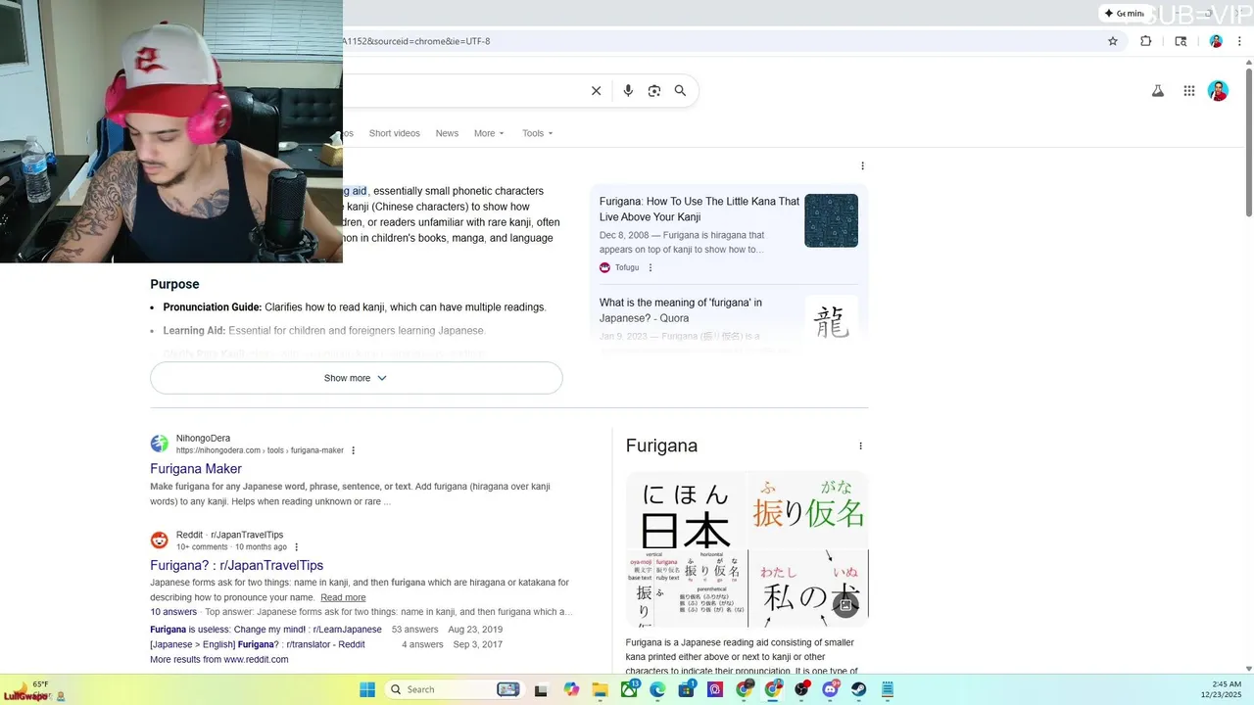
Task: Open the Chrome extensions puzzle icon
Action: click(1146, 41)
